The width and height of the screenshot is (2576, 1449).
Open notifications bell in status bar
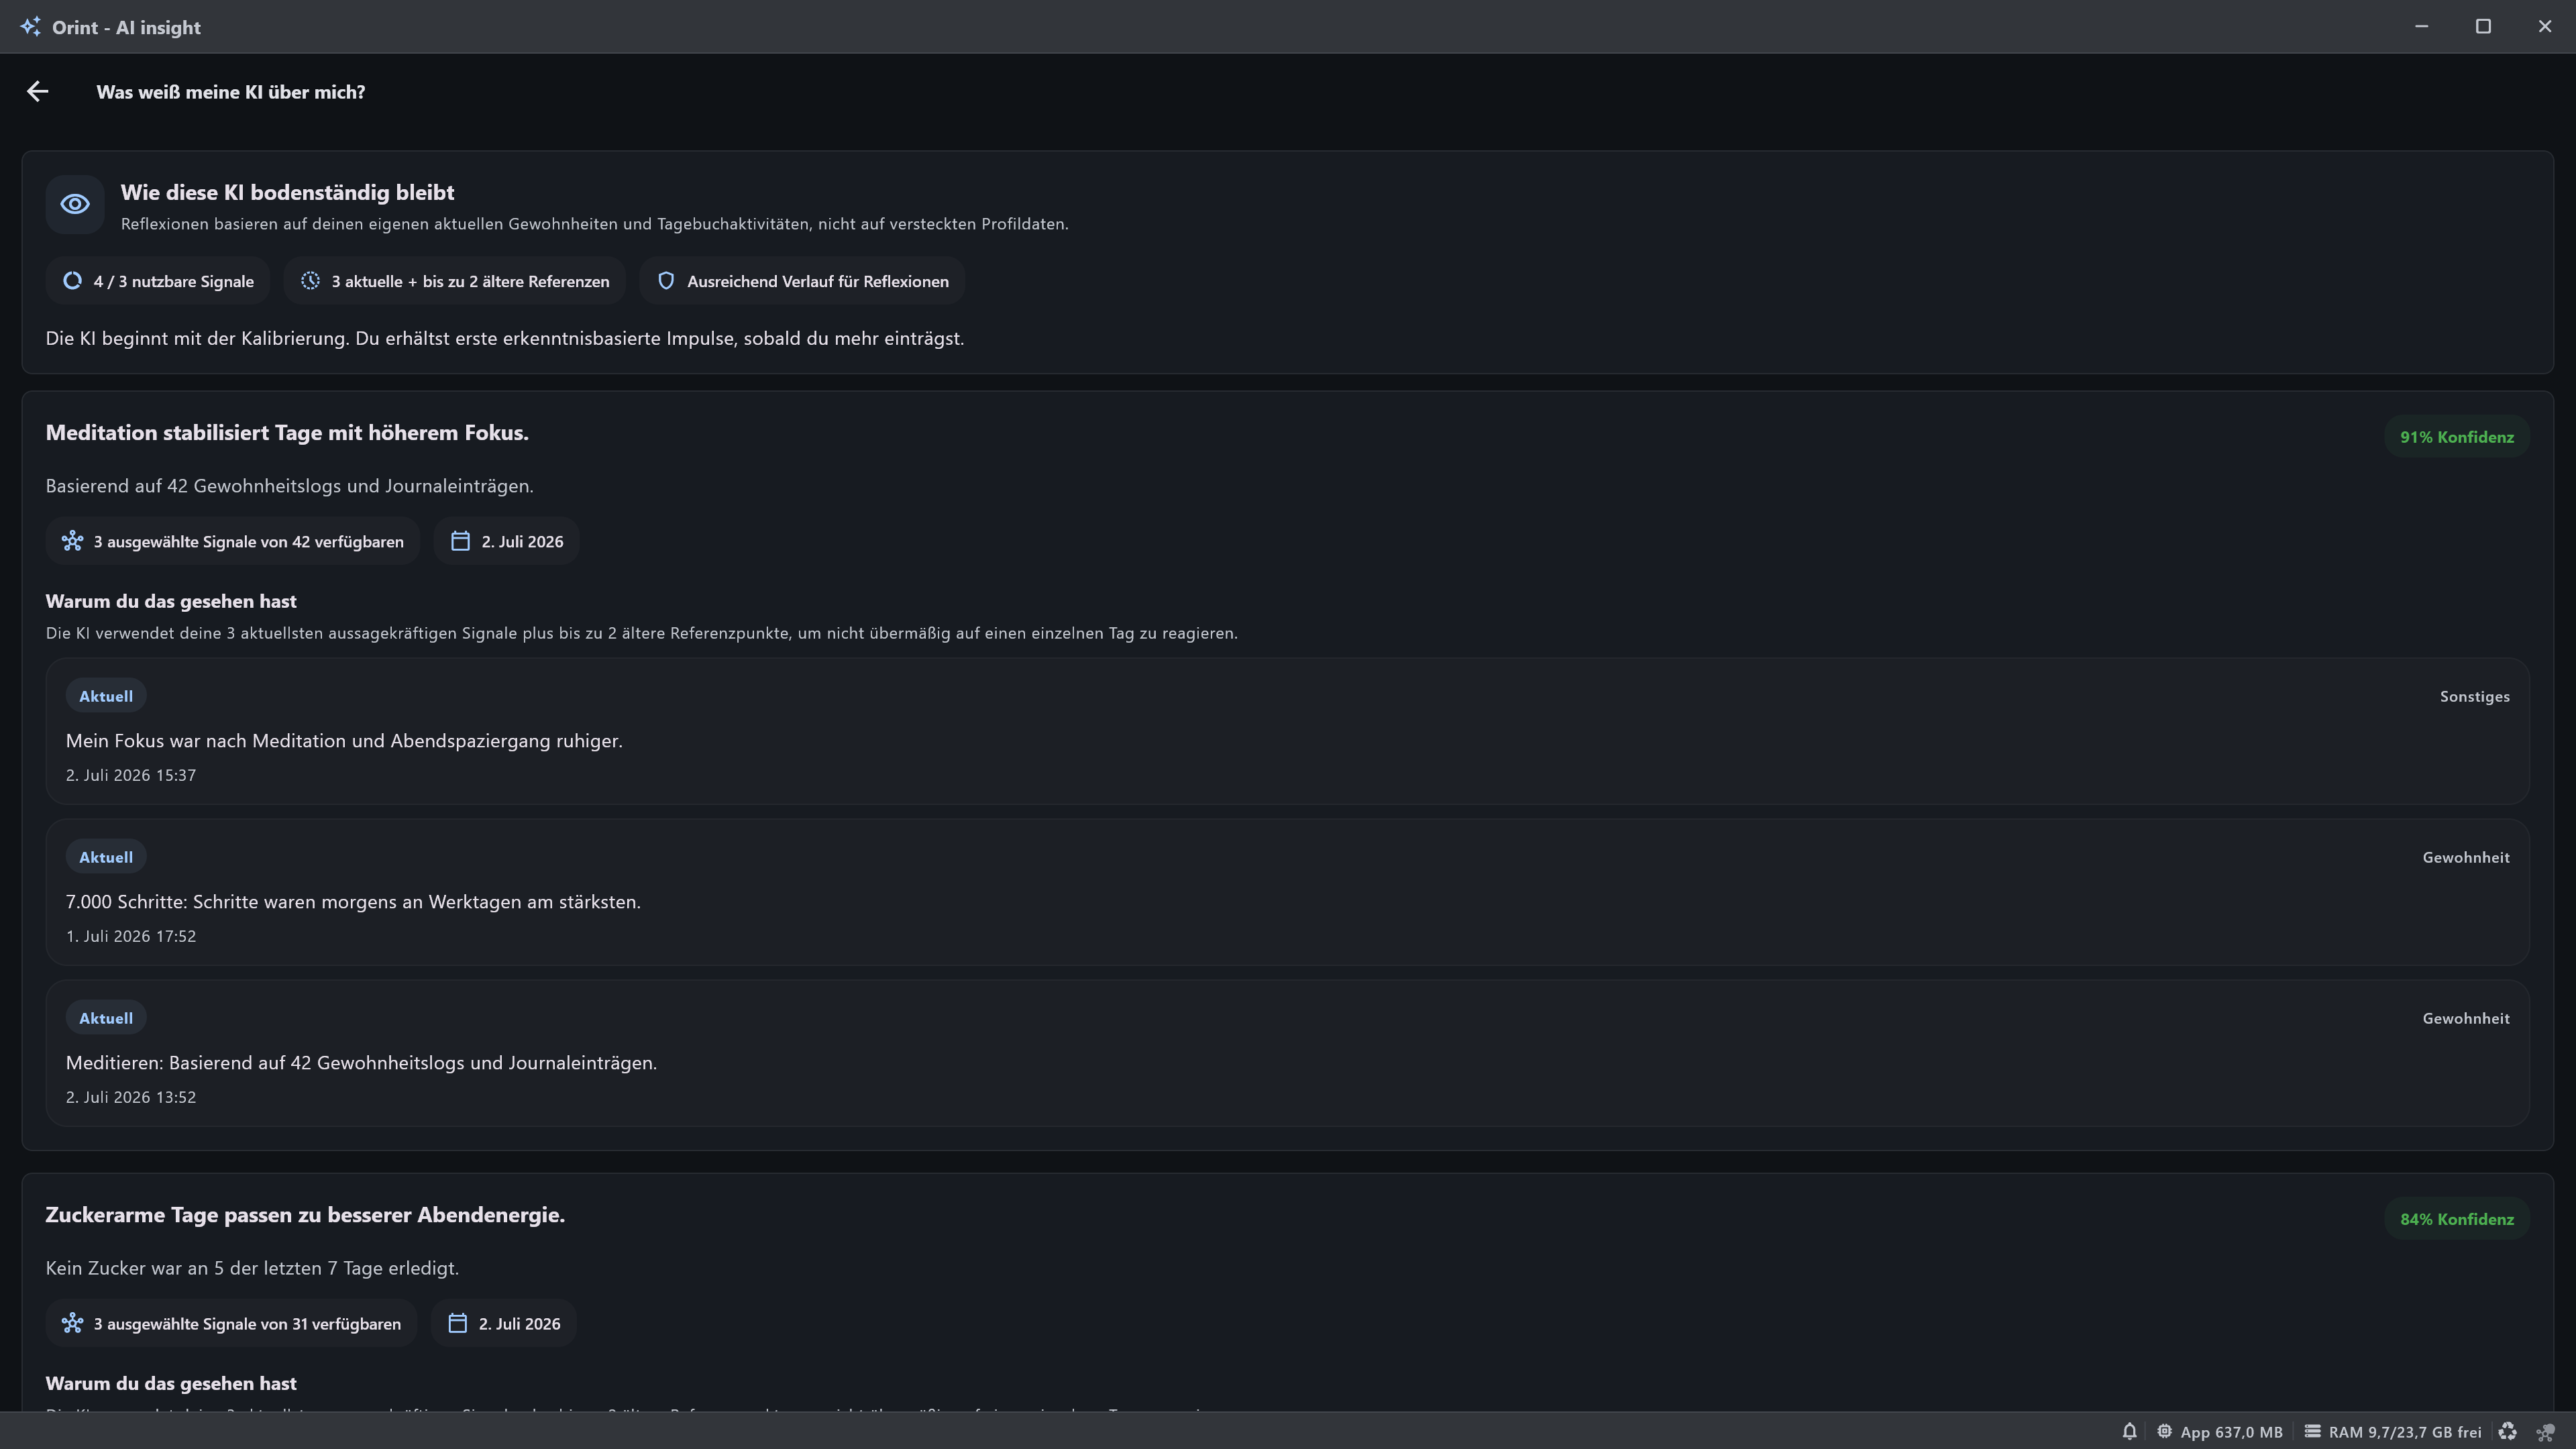pos(2129,1432)
